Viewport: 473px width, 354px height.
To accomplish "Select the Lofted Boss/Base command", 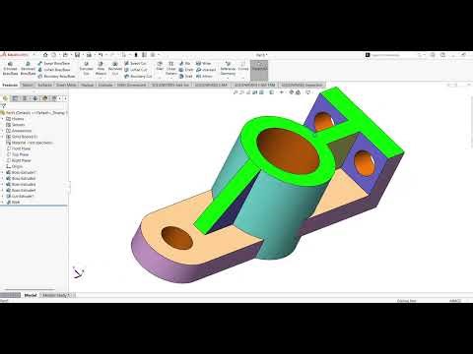I will (54, 70).
